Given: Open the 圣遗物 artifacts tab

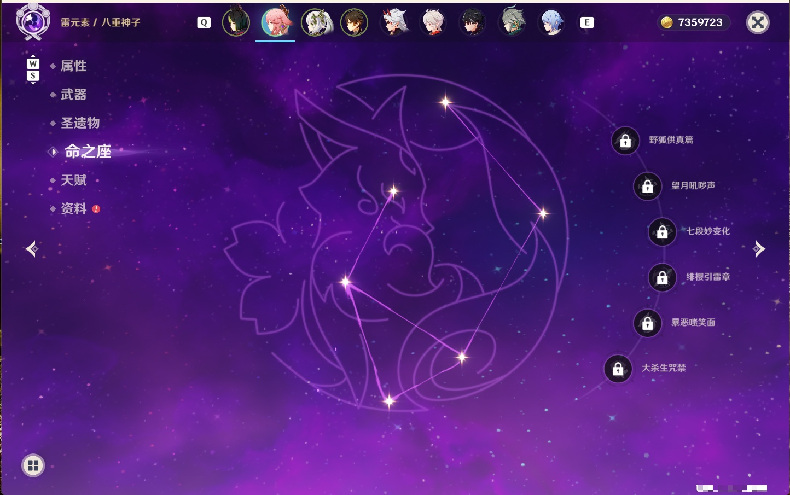Looking at the screenshot, I should [80, 123].
